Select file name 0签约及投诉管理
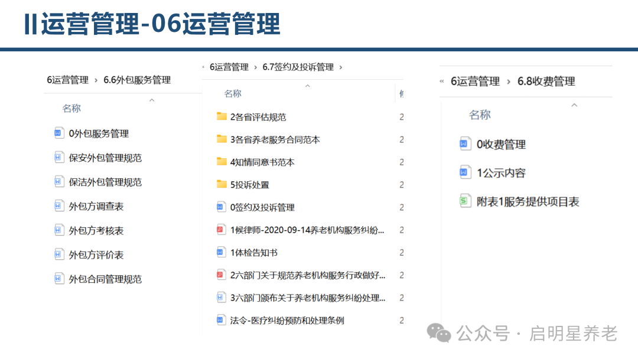Screen dimensions: 638x359 tap(262, 208)
